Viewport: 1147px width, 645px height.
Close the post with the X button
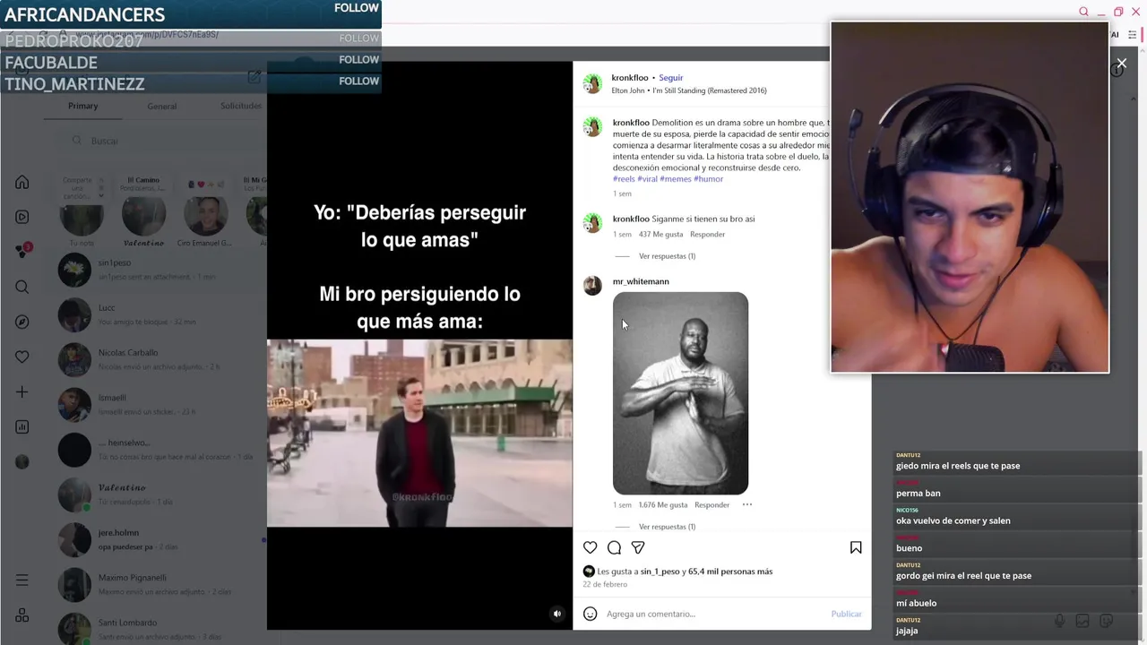(x=1121, y=64)
